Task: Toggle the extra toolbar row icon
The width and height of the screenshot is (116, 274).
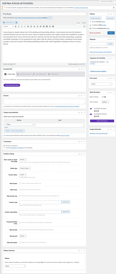Action: click(x=47, y=26)
